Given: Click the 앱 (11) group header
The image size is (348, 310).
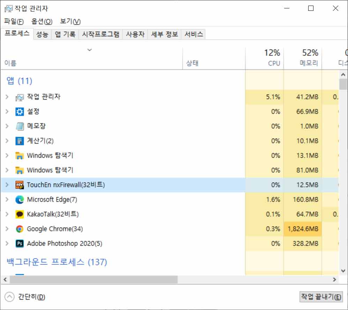Looking at the screenshot, I should pos(19,81).
